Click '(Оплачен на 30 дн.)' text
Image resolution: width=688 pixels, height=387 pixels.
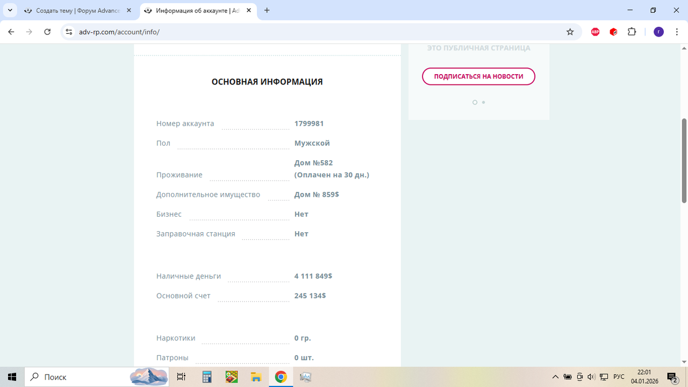tap(332, 175)
